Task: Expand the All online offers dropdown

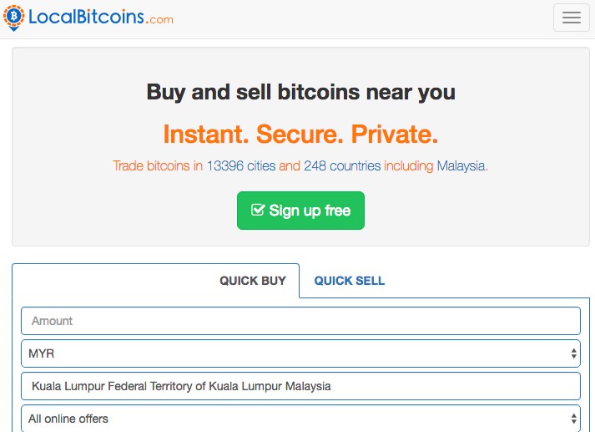Action: 301,419
